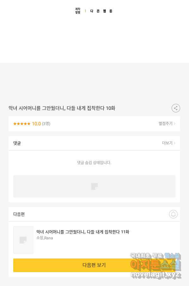189x286 pixels.
Task: Toggle the next-episode notification bell
Action: tap(173, 214)
